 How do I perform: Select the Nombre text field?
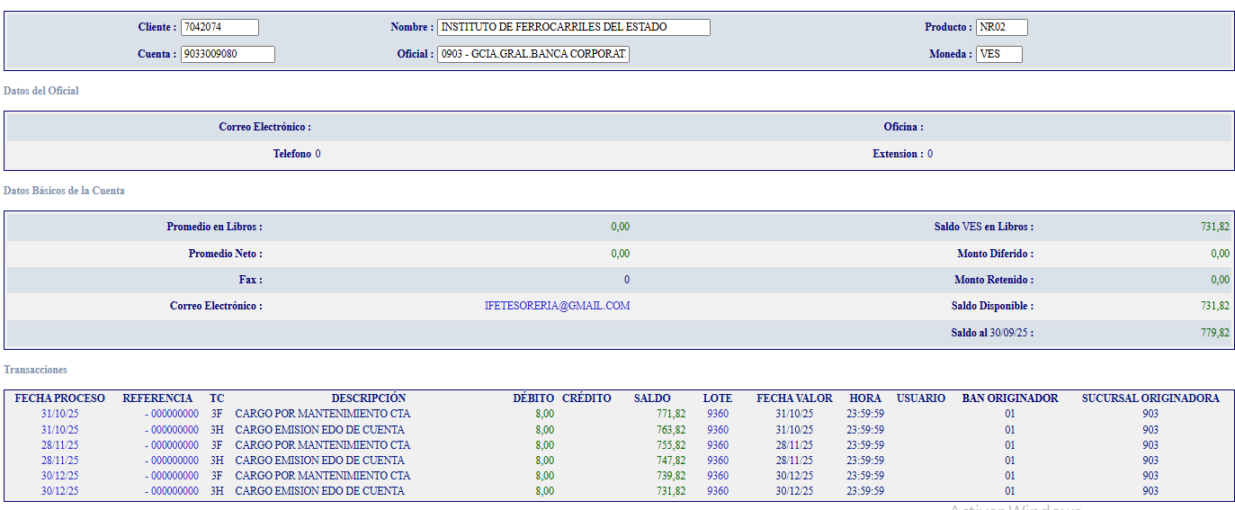point(573,27)
